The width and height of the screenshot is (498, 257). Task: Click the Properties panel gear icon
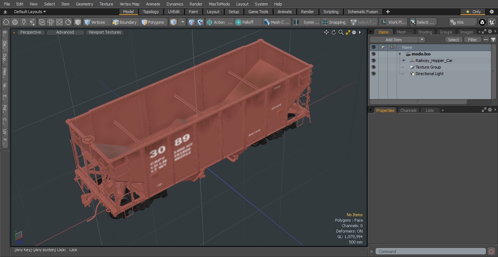(491, 110)
